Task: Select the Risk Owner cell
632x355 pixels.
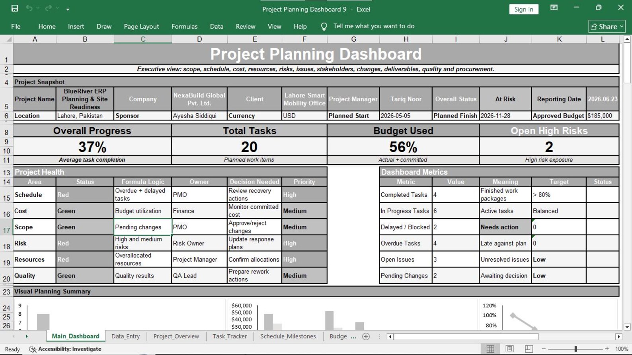Action: coord(199,243)
